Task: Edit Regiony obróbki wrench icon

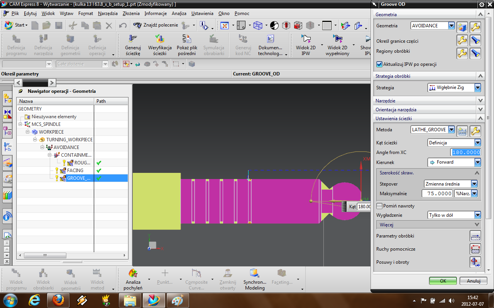Action: [462, 53]
